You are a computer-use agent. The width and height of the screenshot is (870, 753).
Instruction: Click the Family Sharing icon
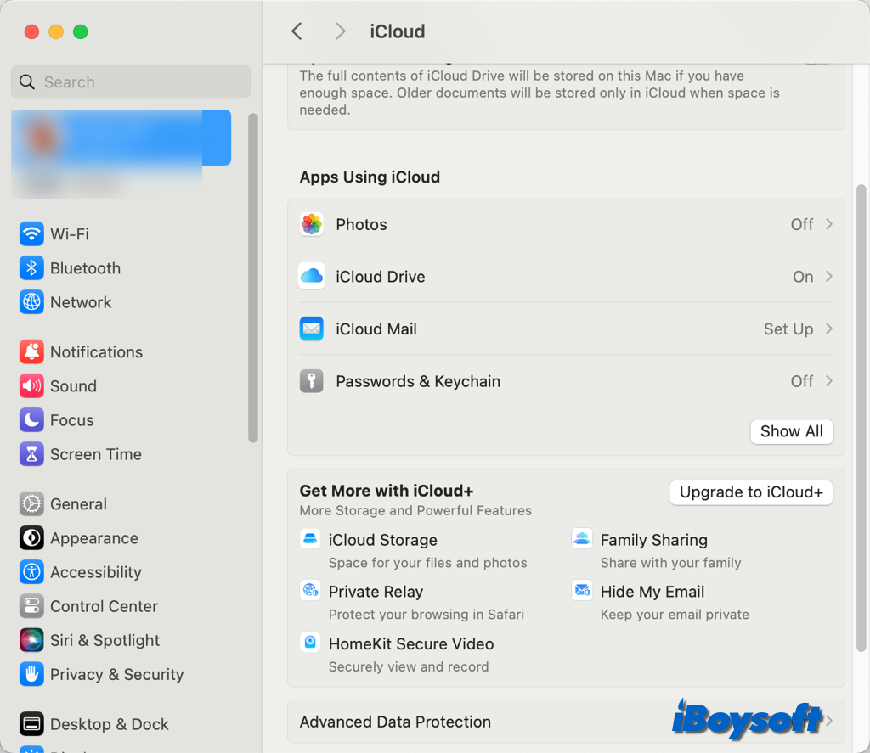[x=582, y=538]
